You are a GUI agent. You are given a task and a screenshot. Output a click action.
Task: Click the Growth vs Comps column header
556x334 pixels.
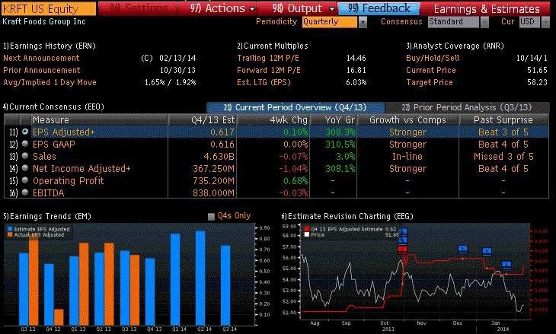coord(407,120)
